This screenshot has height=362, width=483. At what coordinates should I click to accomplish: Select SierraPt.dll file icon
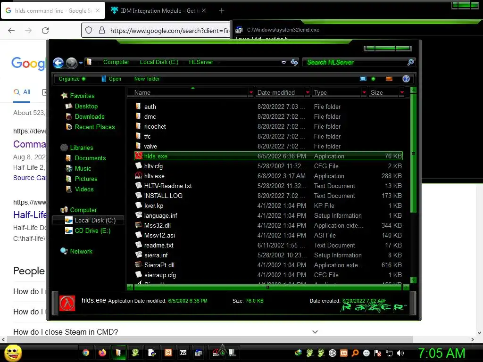139,265
